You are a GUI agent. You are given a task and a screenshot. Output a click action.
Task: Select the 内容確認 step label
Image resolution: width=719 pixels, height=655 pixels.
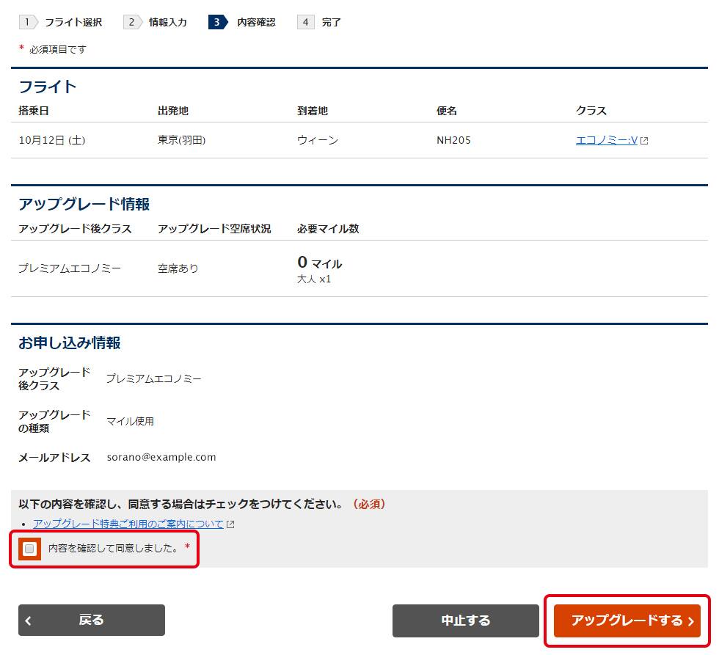256,22
